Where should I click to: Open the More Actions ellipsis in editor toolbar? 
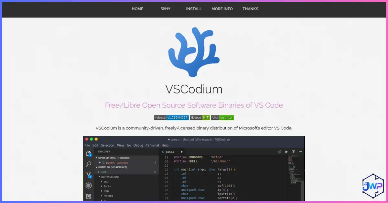[301, 152]
